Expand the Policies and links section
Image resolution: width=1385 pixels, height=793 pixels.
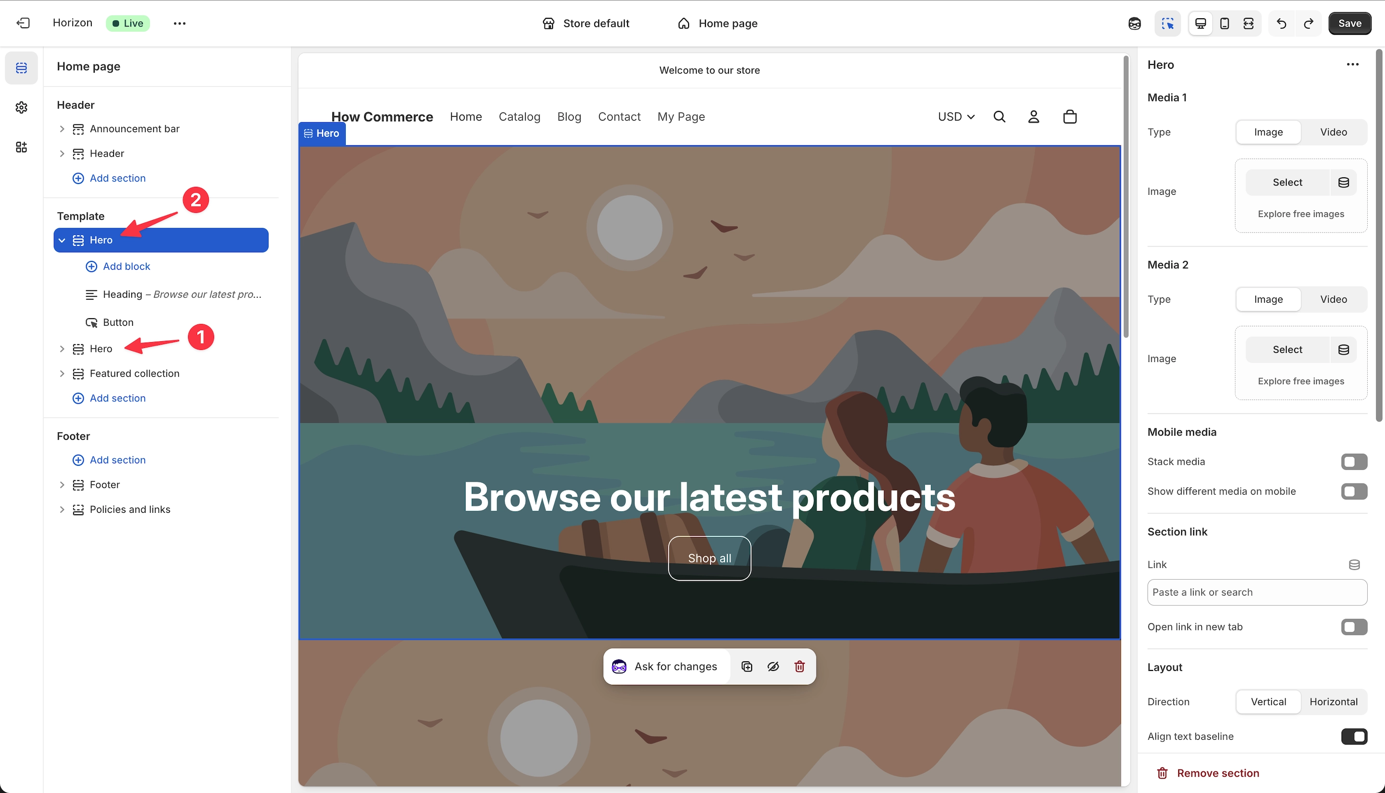(x=62, y=510)
